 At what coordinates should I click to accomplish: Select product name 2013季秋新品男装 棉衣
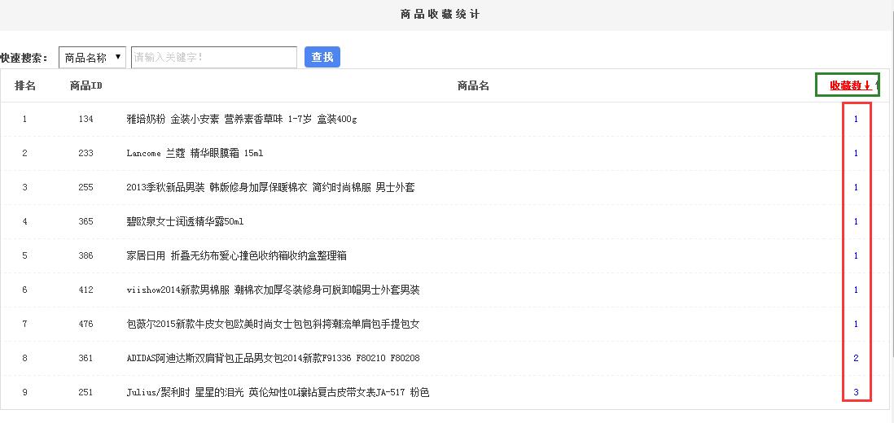(x=270, y=187)
